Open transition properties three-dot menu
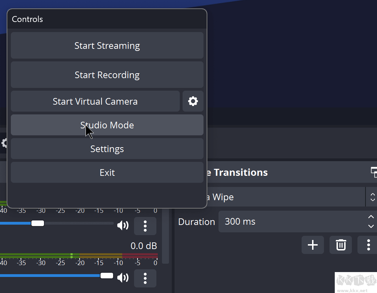The image size is (377, 293). tap(368, 245)
